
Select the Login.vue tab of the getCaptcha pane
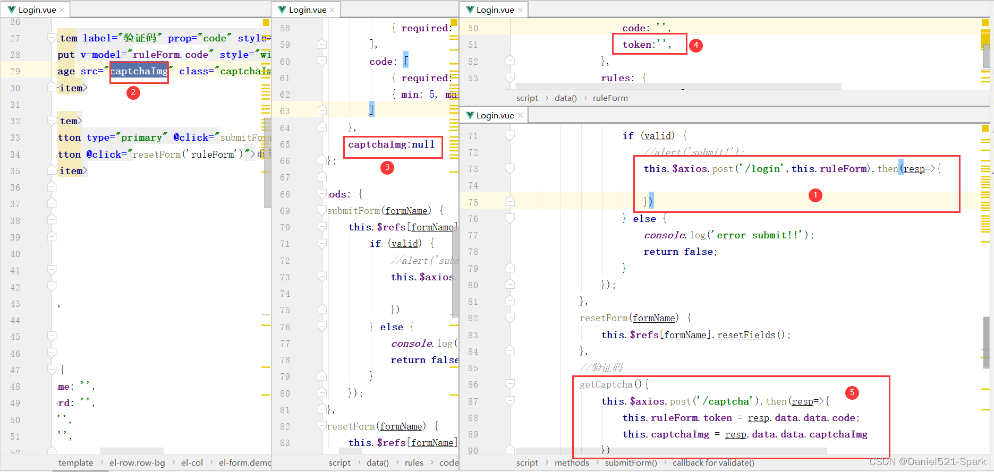point(494,115)
